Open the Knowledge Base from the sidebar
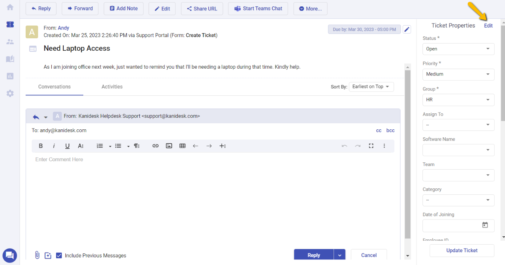The width and height of the screenshot is (505, 265). 10,59
